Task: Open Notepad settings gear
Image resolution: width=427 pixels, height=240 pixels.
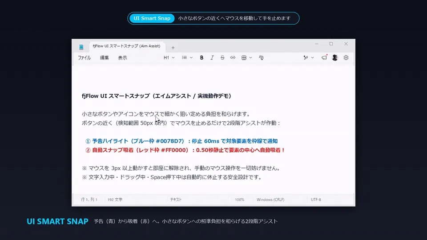Action: pyautogui.click(x=346, y=58)
